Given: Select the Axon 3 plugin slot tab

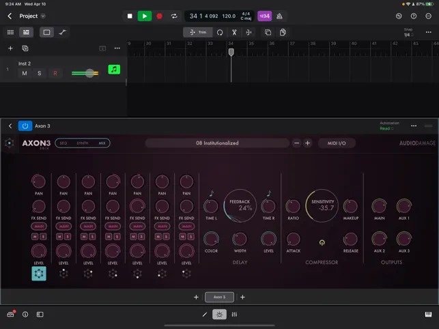Looking at the screenshot, I should (x=220, y=297).
